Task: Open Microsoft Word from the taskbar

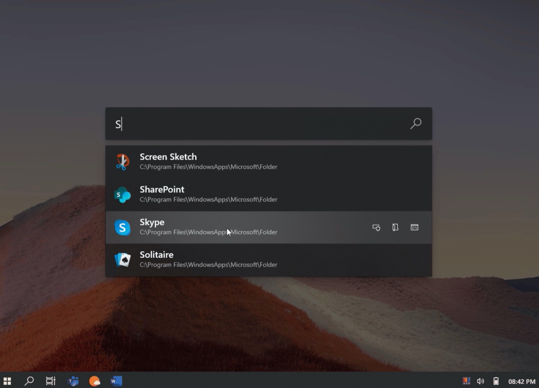Action: (x=116, y=381)
